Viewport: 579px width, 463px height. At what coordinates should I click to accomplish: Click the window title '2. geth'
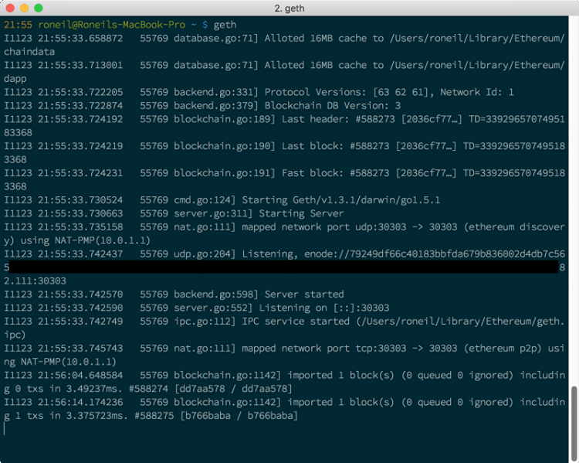[x=289, y=9]
